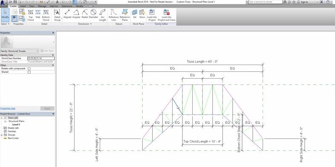Close the Properties palette
335x167 pixels.
[x=53, y=33]
